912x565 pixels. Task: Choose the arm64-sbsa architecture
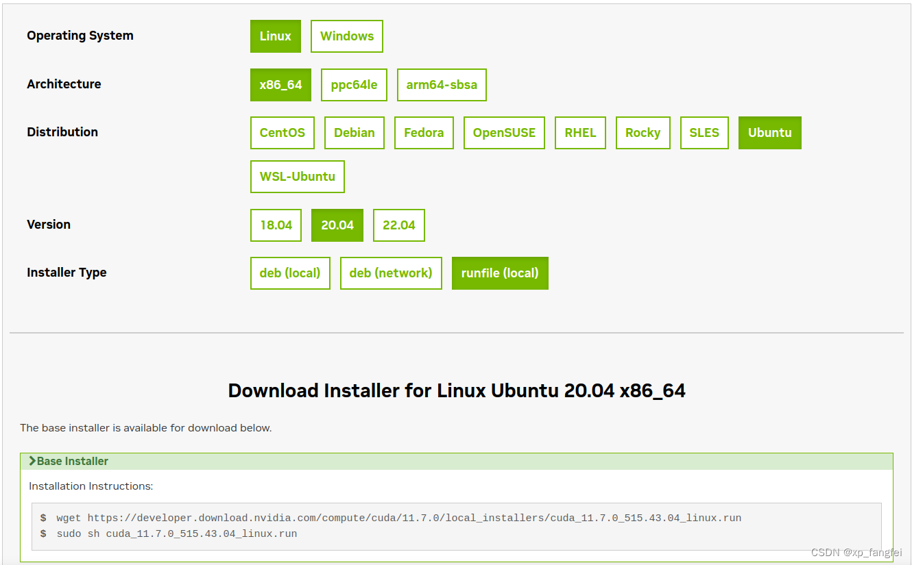[x=442, y=84]
